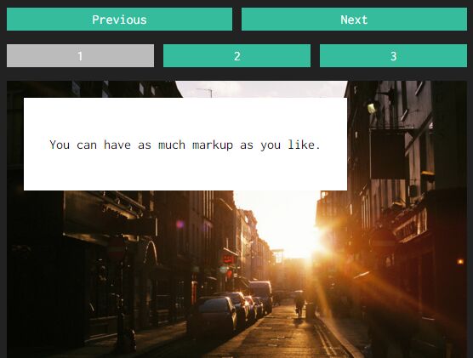The height and width of the screenshot is (358, 473).
Task: Click the dark hanging shop sign
Action: [388, 155]
